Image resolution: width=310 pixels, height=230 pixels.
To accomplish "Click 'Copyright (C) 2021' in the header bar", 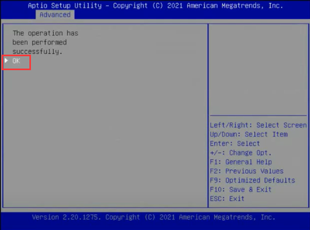I will 148,6.
